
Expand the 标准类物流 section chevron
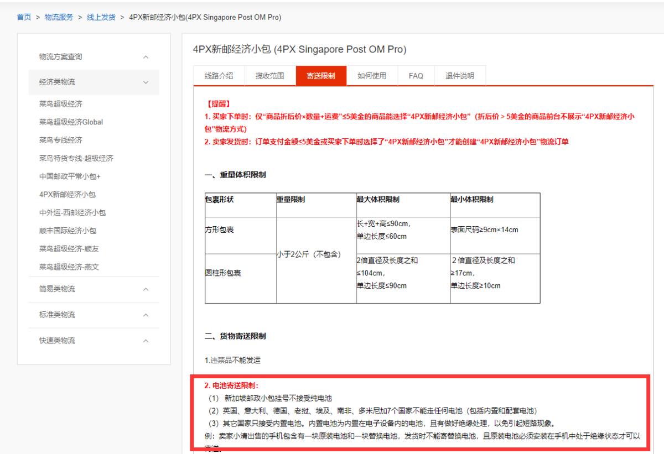(146, 315)
